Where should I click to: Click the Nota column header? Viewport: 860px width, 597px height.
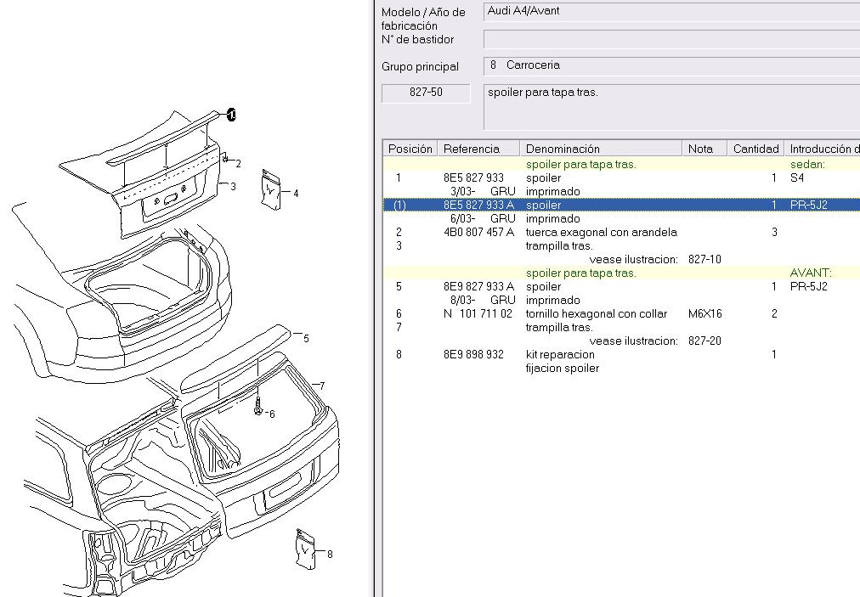[704, 149]
